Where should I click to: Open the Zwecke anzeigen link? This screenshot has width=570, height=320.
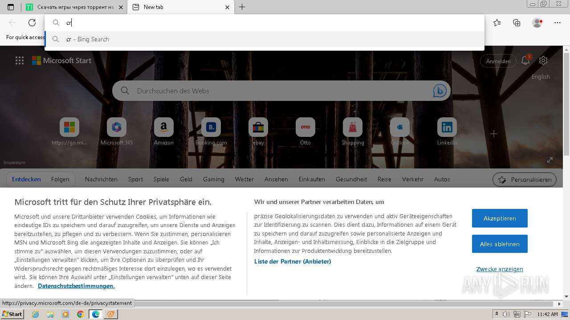point(500,269)
